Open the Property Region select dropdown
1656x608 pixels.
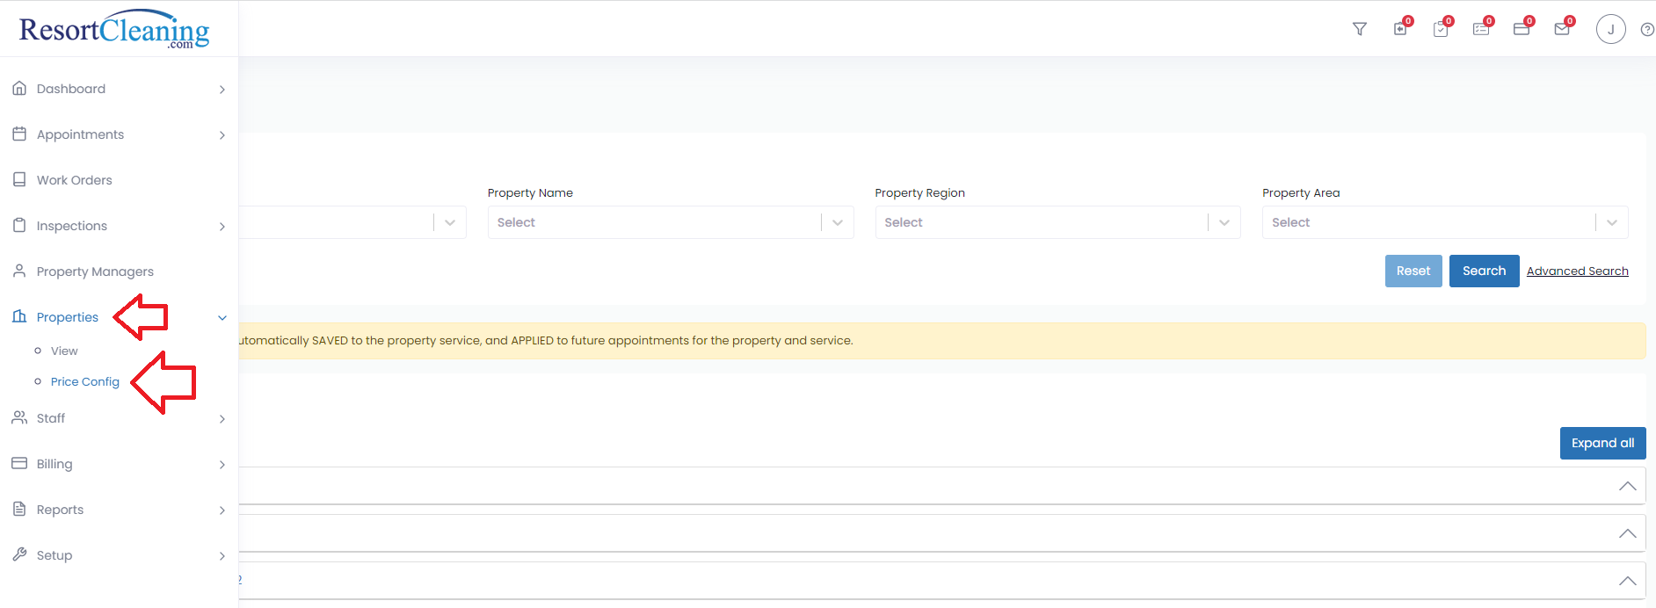[x=1057, y=222]
